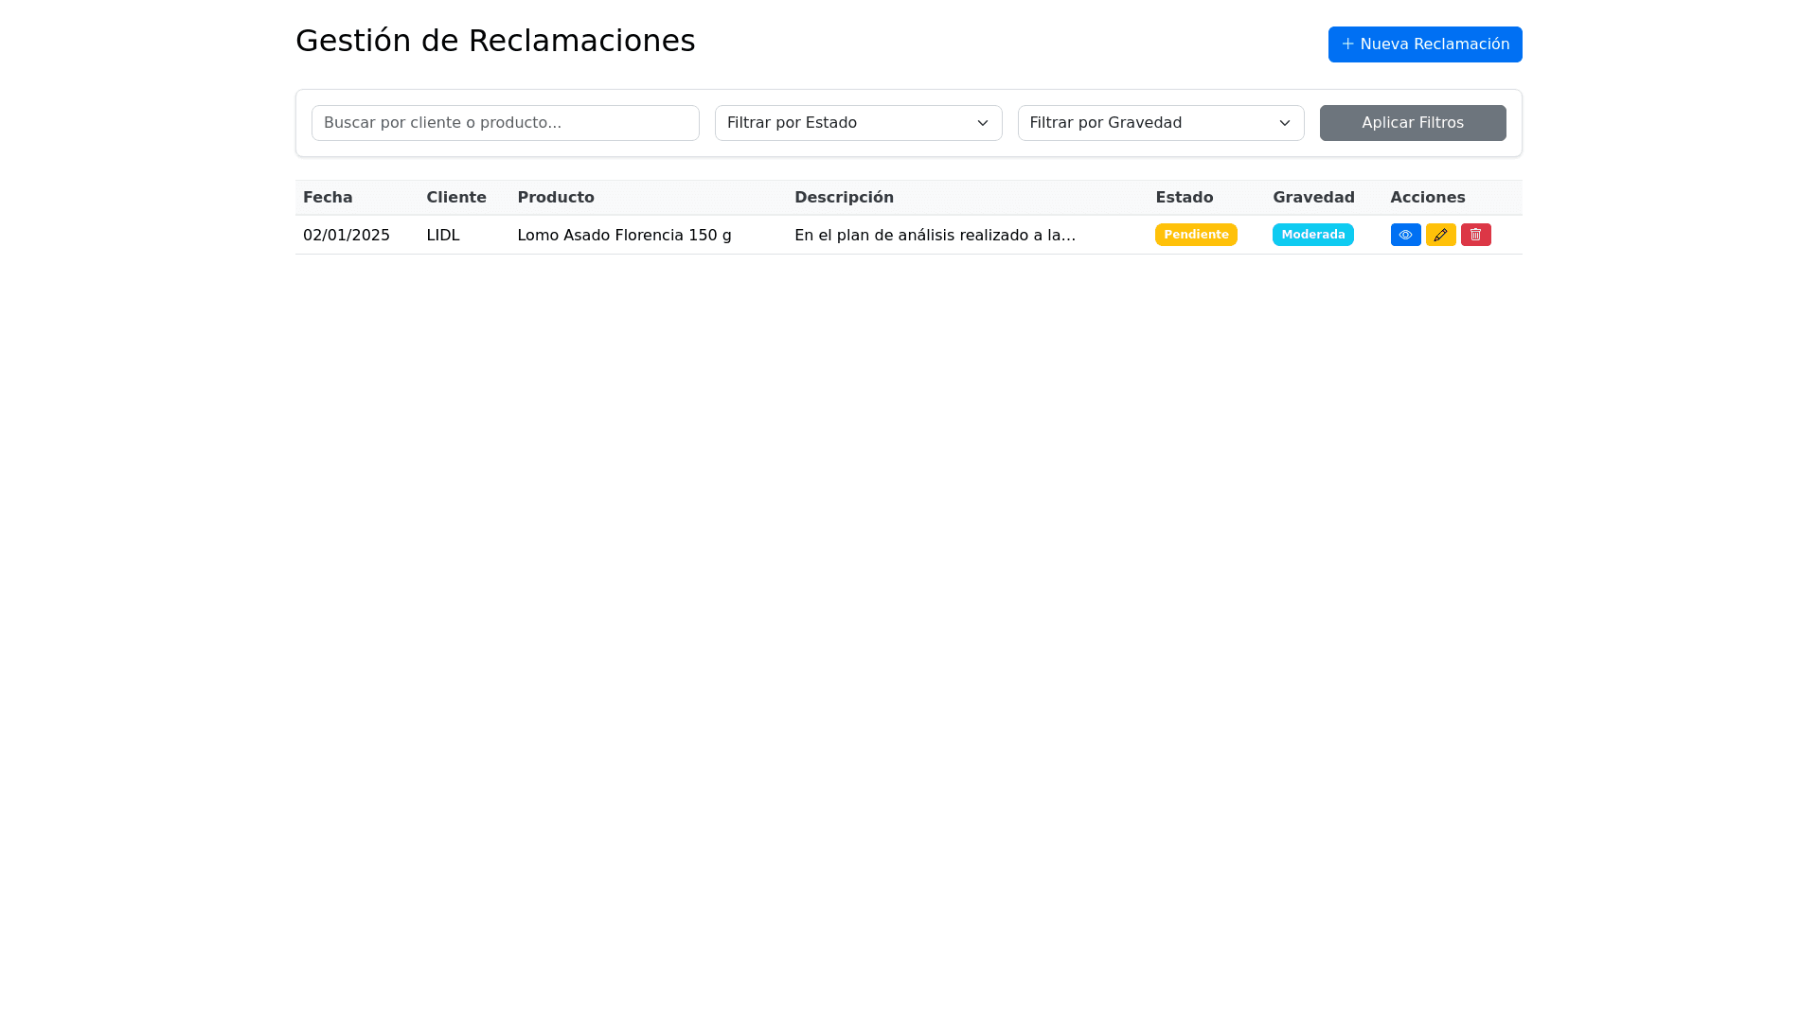Click the eye view icon for LIDL claim
This screenshot has width=1818, height=1022.
pos(1405,235)
